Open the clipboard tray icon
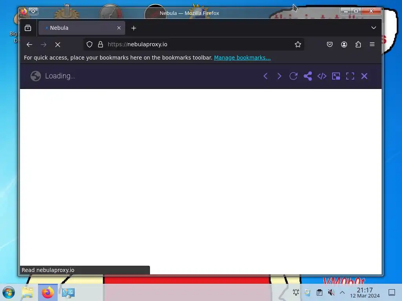Viewport: 402px width, 301px height. pyautogui.click(x=319, y=292)
